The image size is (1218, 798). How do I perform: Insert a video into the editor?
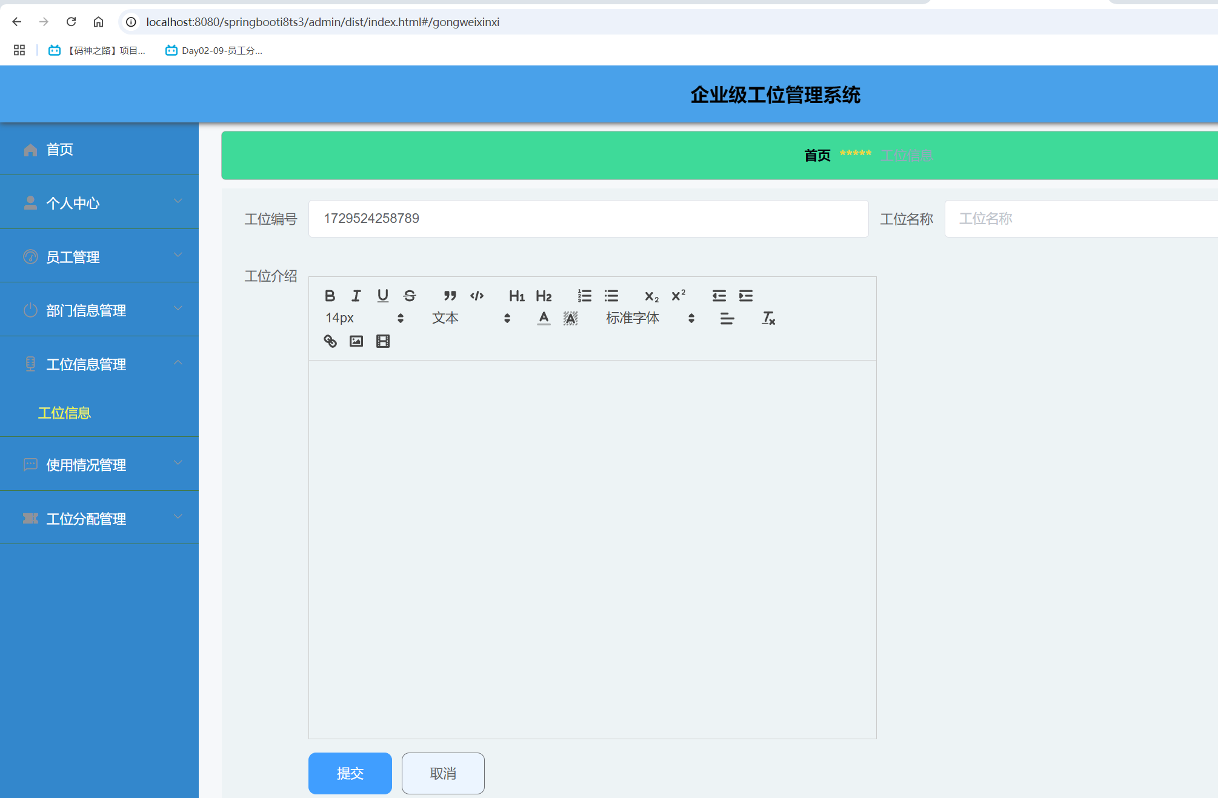382,341
